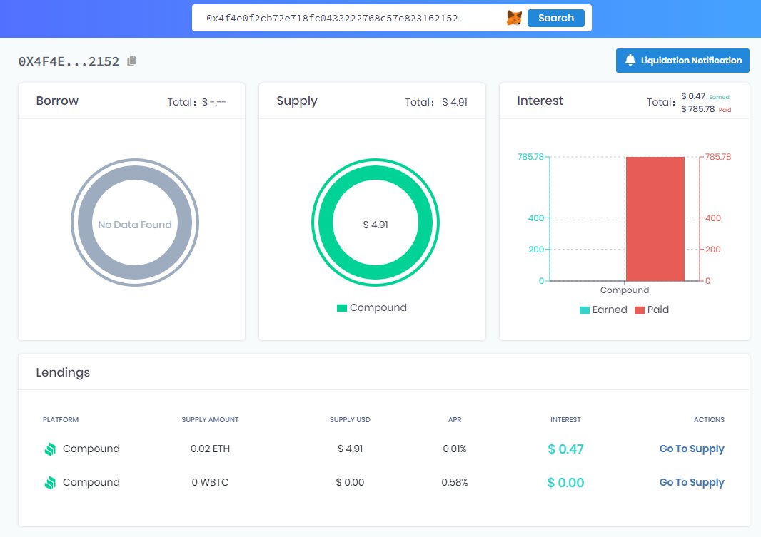This screenshot has width=761, height=537.
Task: Click the Compound name in ETH row
Action: coord(91,449)
